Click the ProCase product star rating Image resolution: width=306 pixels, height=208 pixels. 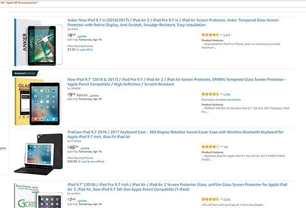coord(210,146)
